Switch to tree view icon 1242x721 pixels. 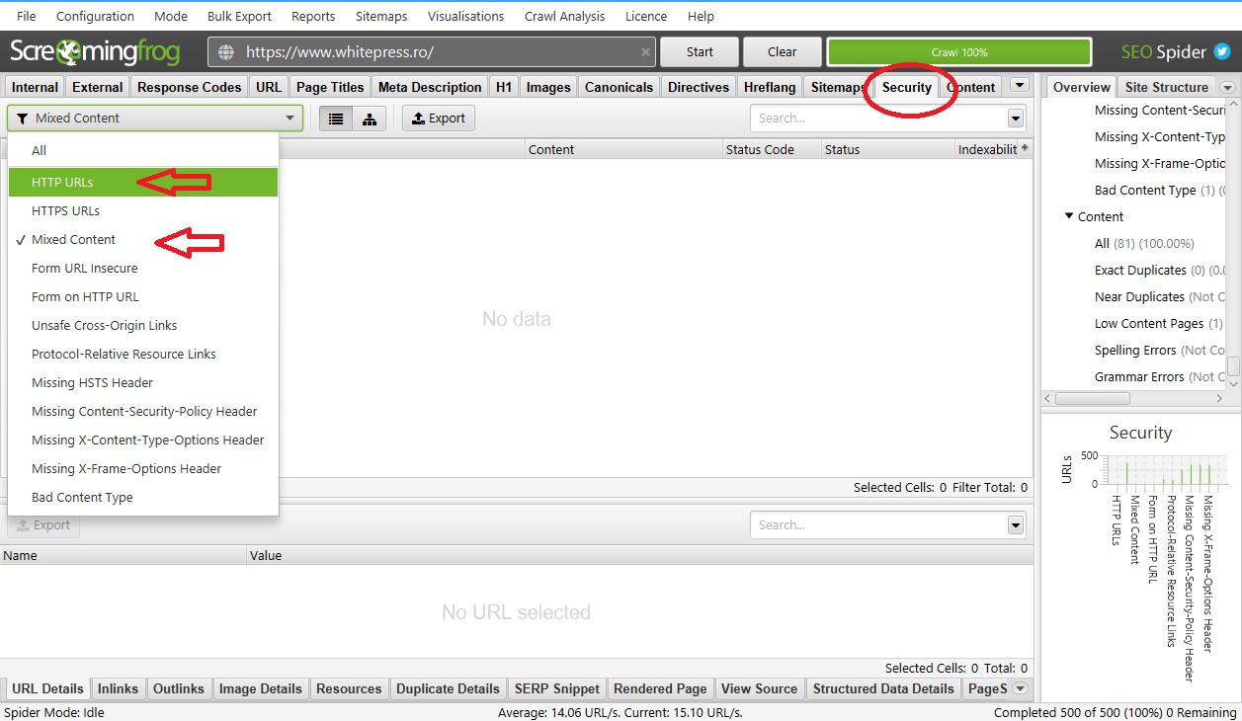pos(369,119)
